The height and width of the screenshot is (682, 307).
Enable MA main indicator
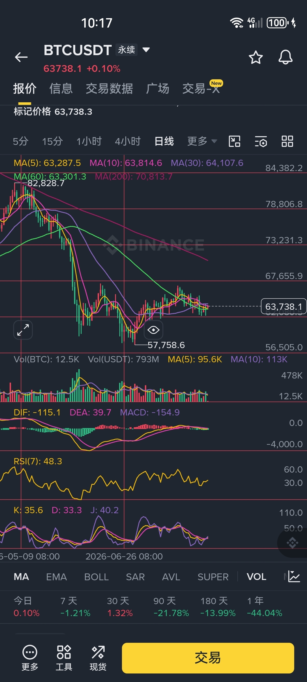coord(21,577)
